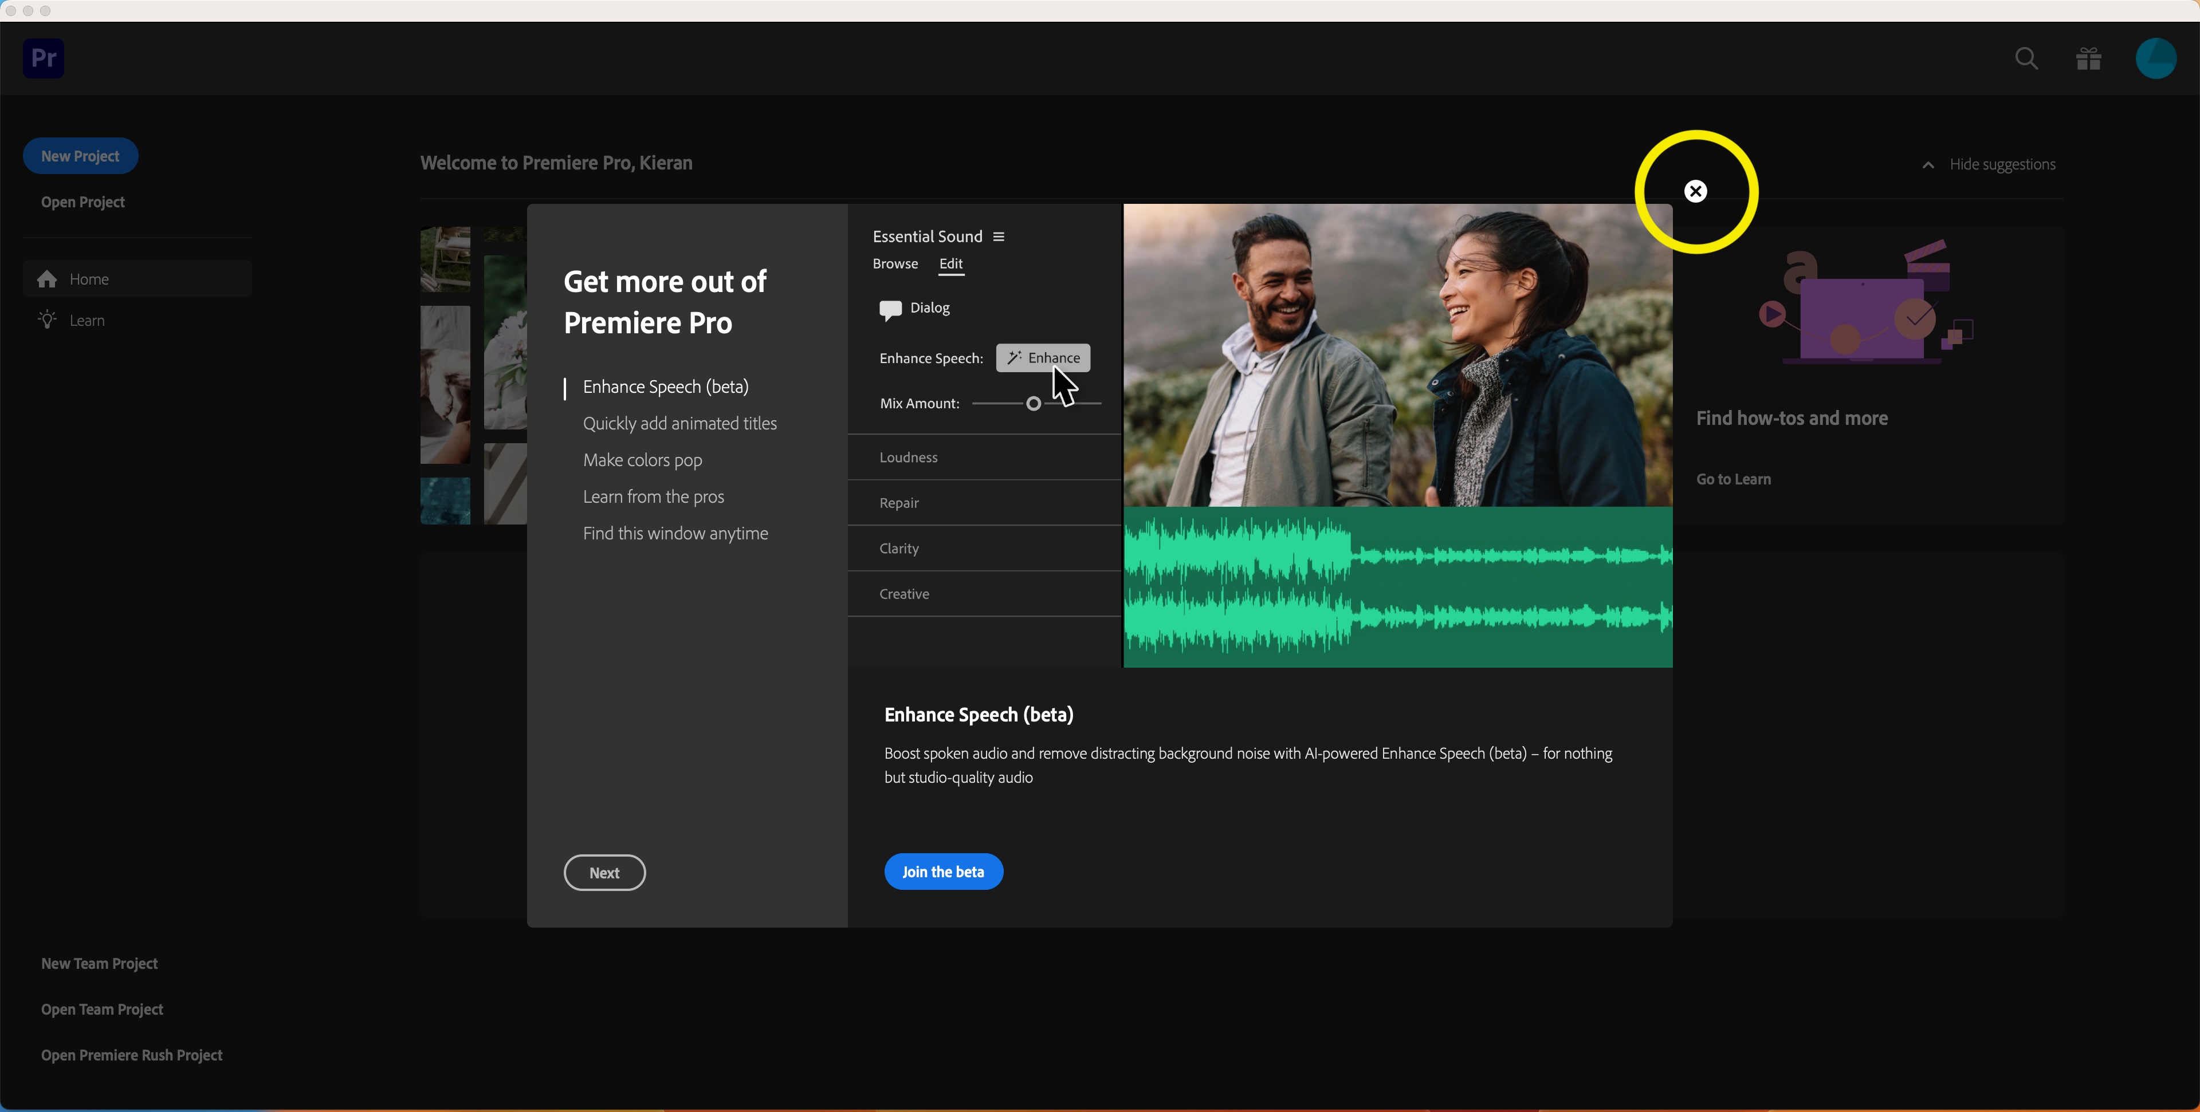Toggle Hide suggestions at top right
The height and width of the screenshot is (1112, 2200).
pos(1986,164)
